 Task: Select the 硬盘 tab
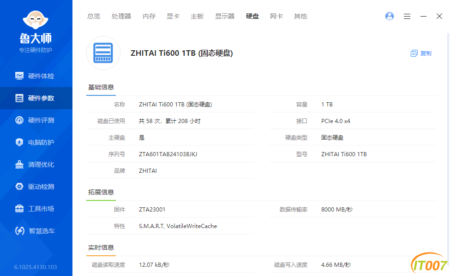252,16
